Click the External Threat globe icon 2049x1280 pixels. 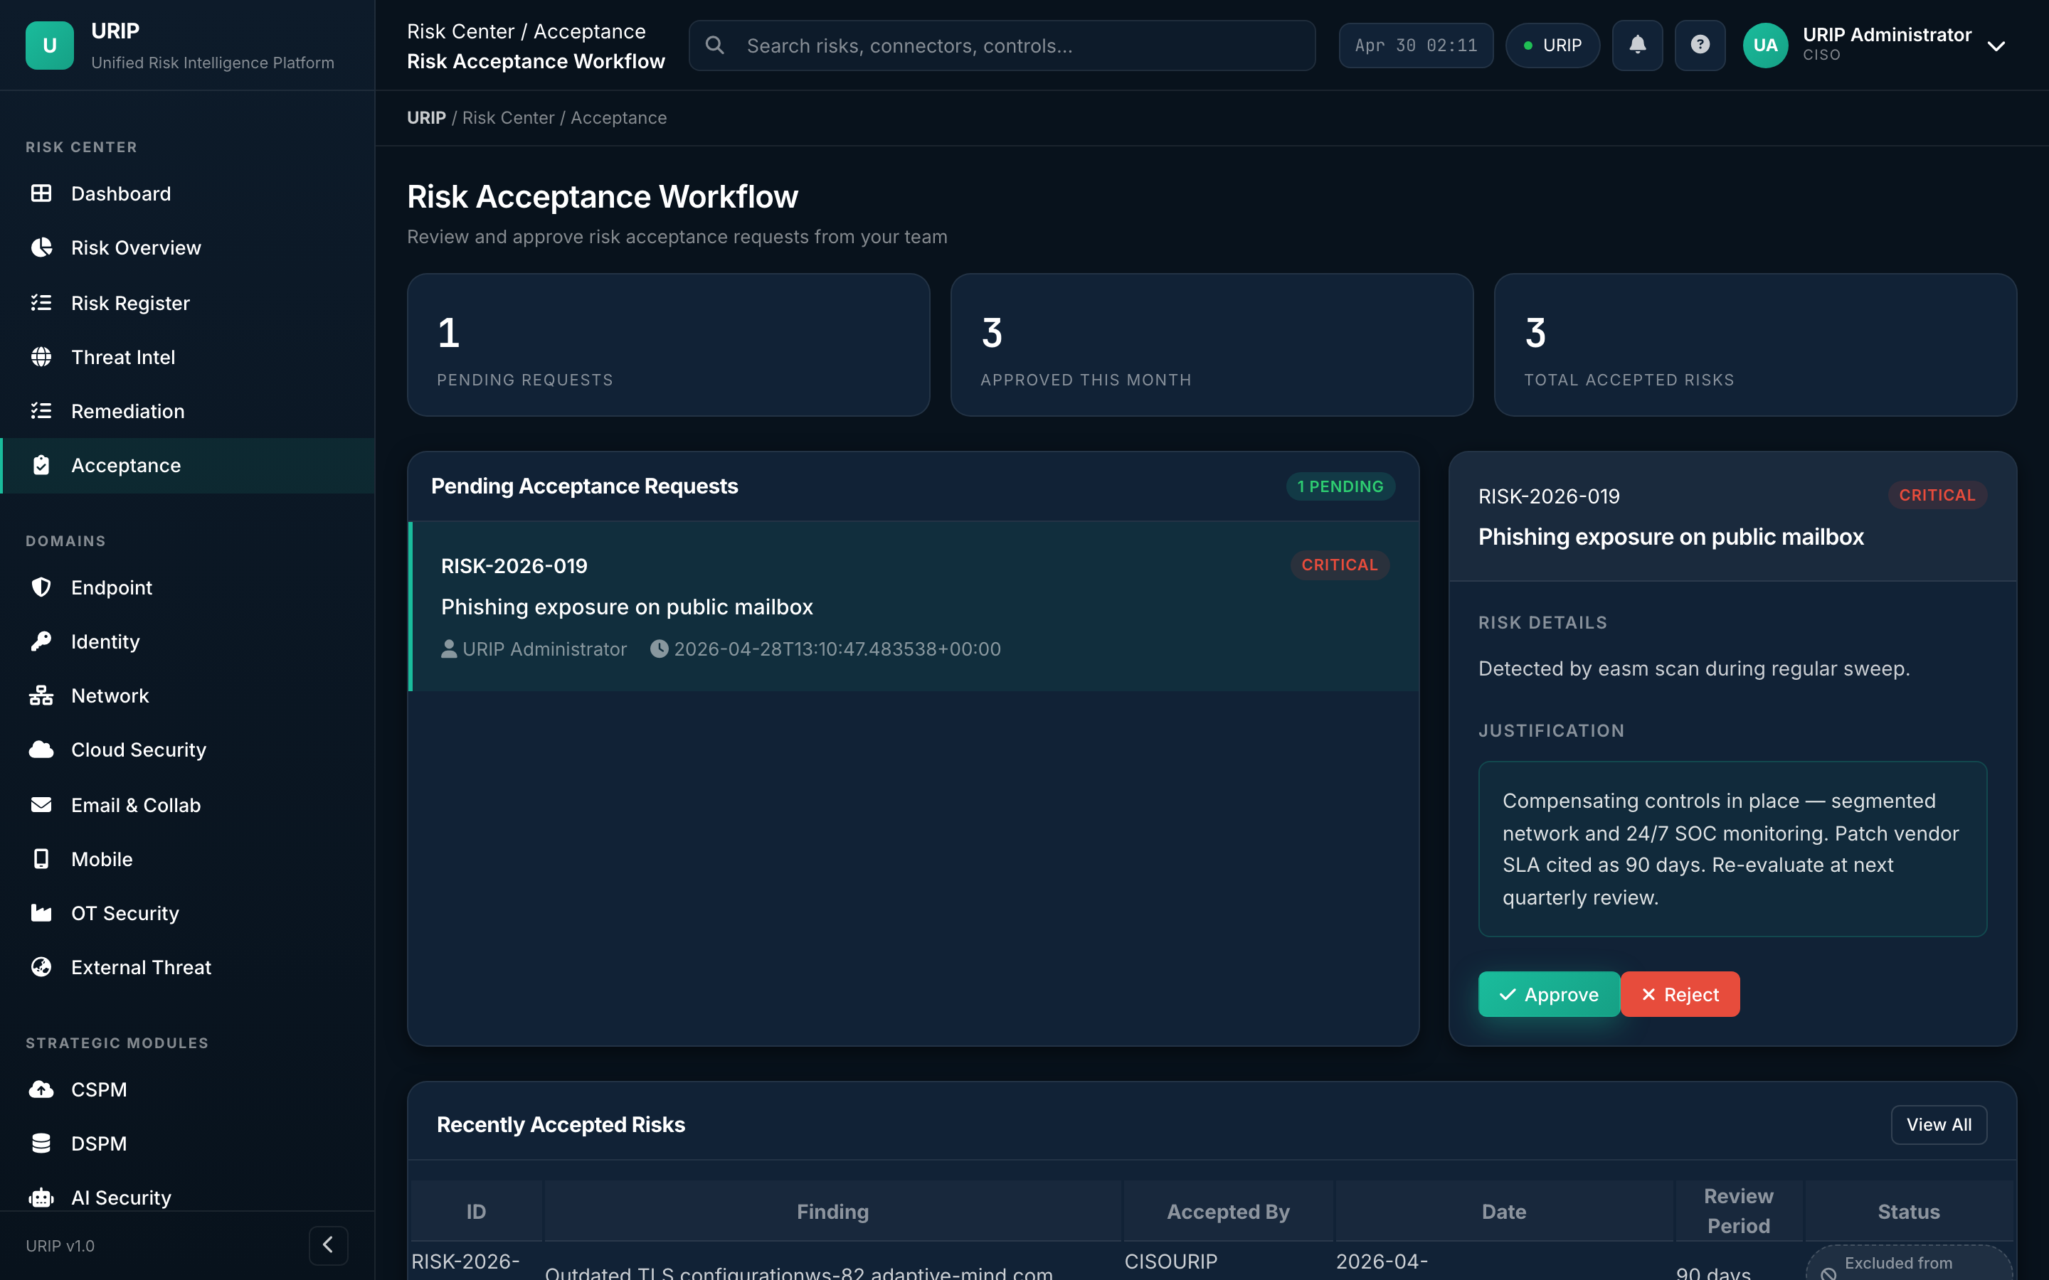point(41,967)
